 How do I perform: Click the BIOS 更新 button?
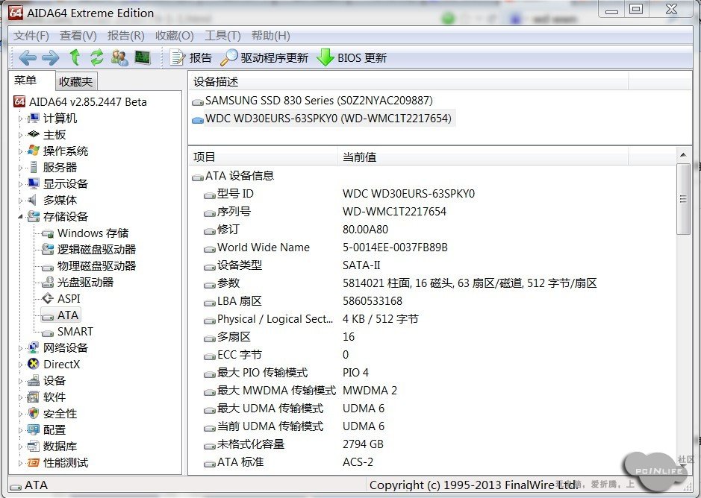352,57
